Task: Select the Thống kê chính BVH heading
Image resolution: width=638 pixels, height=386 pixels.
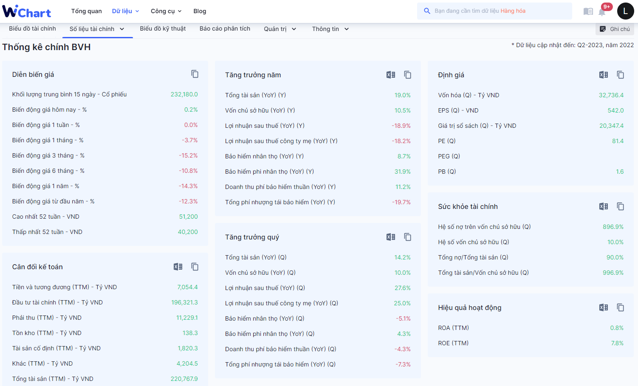Action: pyautogui.click(x=46, y=47)
